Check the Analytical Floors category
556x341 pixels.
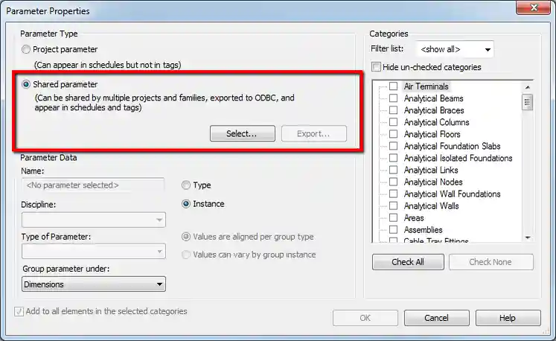pyautogui.click(x=393, y=134)
